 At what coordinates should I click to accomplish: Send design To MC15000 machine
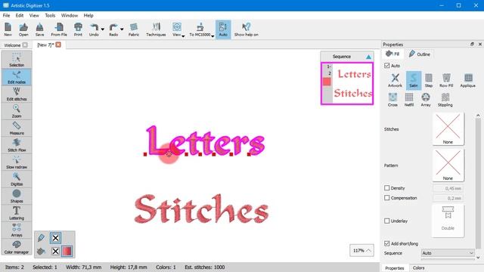200,29
